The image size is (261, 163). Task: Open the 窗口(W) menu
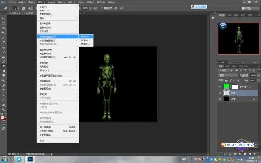[101, 3]
